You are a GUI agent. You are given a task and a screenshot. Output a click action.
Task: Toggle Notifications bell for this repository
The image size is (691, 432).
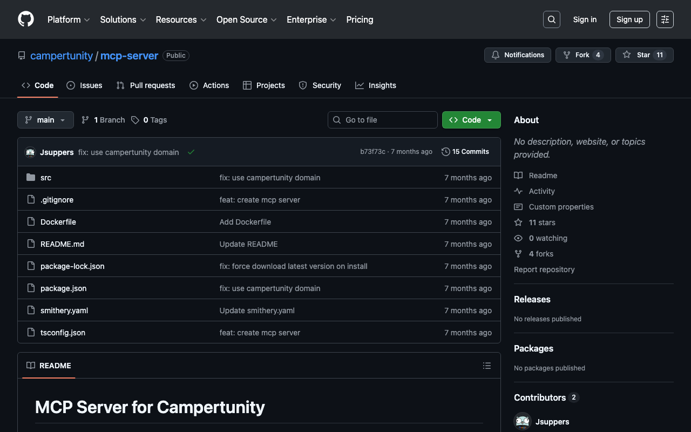tap(517, 55)
